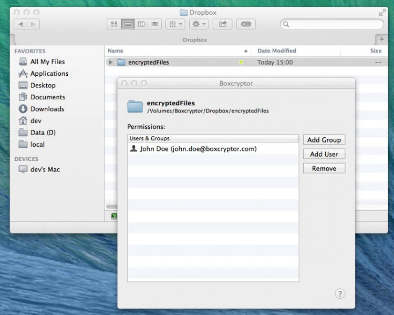Open the Action gear menu
The image size is (394, 315).
(x=199, y=24)
